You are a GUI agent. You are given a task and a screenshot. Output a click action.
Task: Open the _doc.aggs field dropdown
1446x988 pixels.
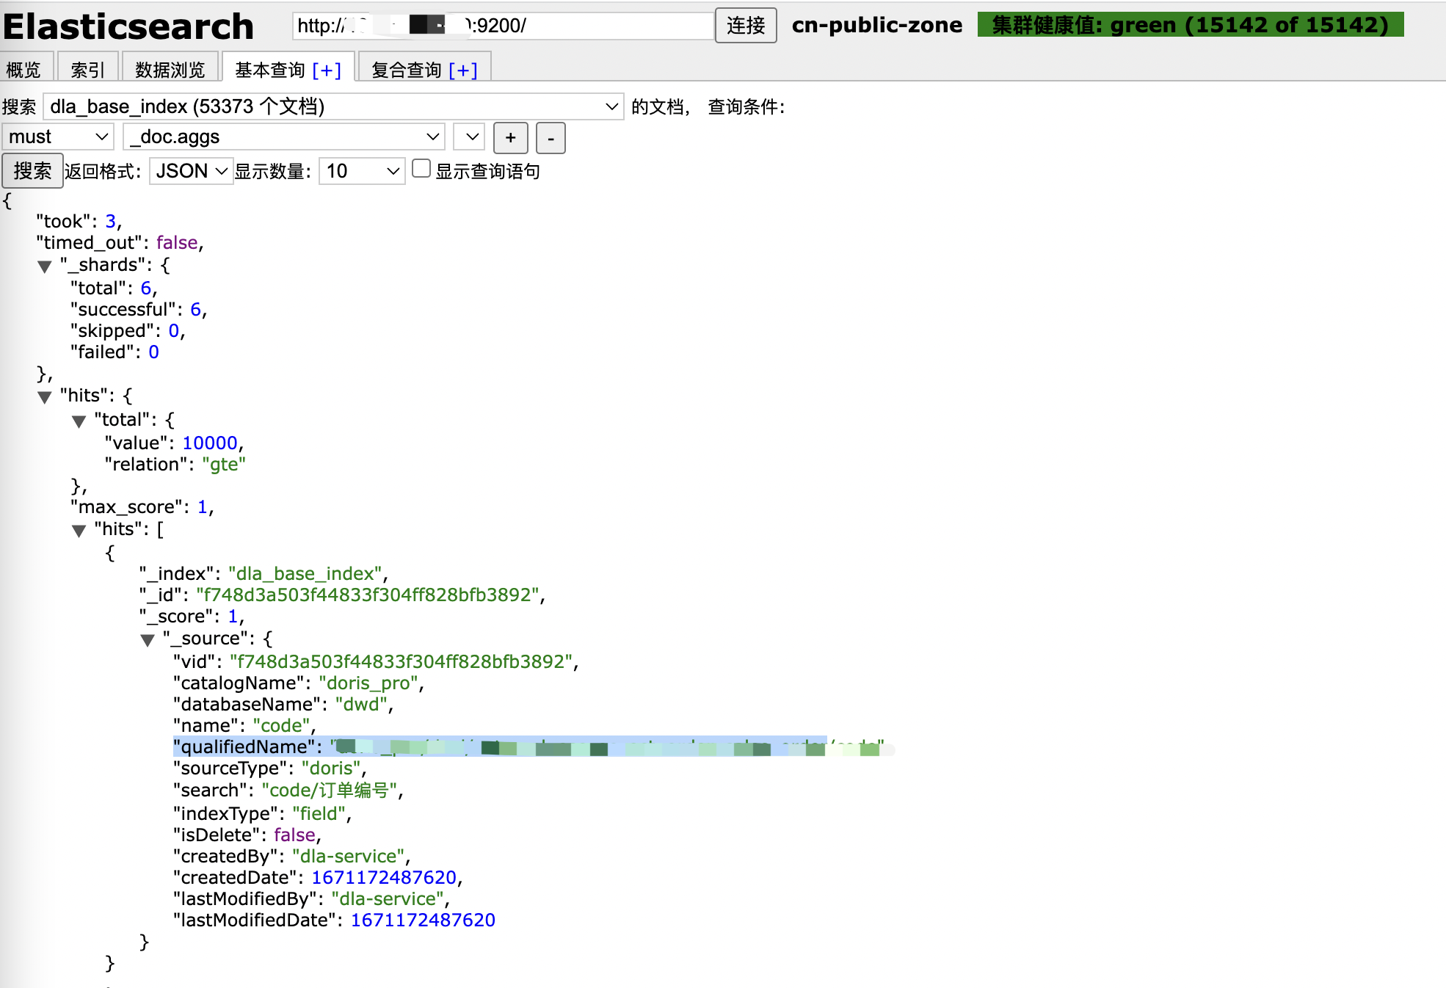tap(284, 137)
